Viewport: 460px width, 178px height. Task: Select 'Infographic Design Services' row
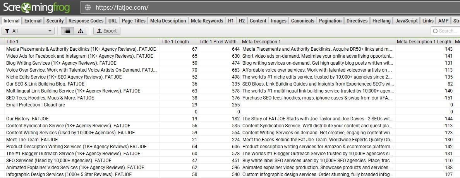pyautogui.click(x=69, y=175)
